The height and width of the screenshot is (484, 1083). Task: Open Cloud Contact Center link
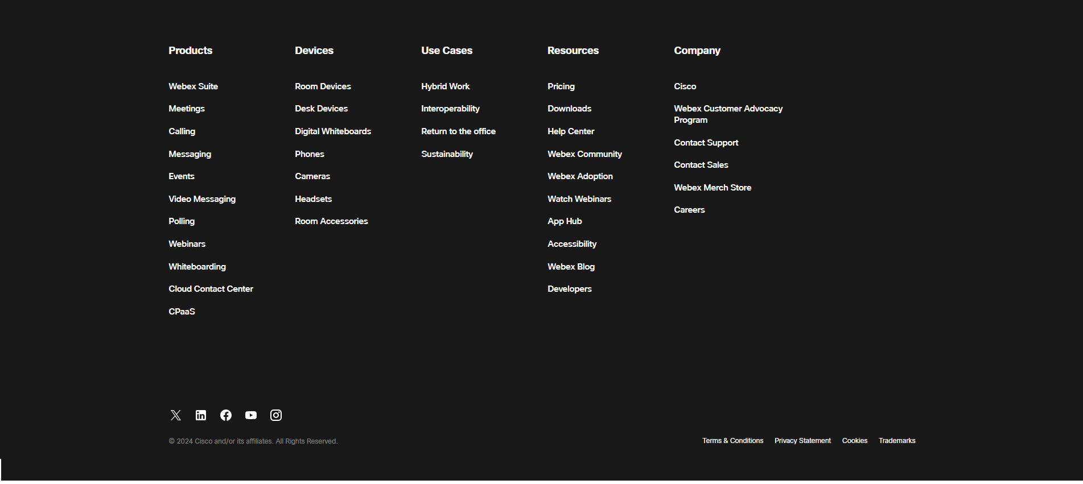[211, 289]
